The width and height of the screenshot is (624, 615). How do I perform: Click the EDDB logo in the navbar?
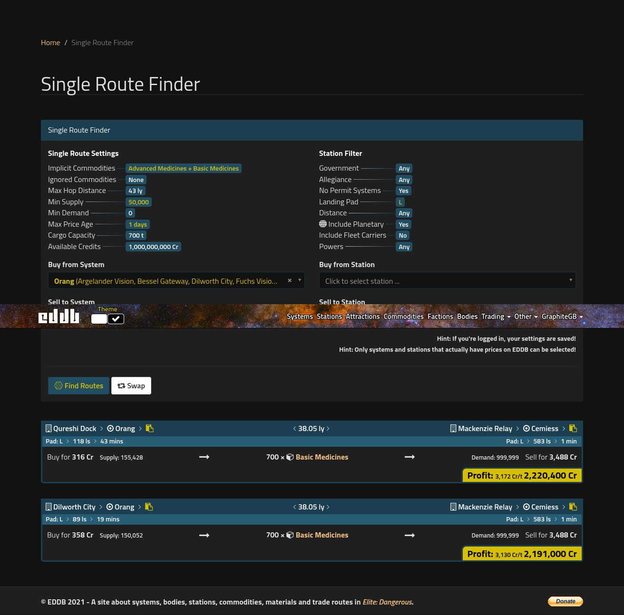point(59,316)
